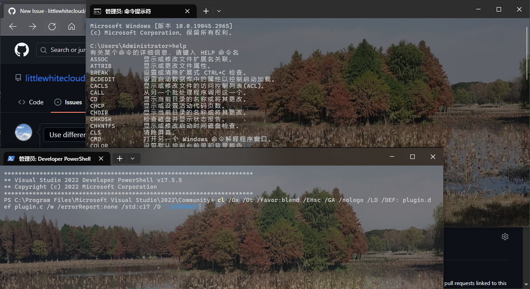530x289 pixels.
Task: Reload the New Issue page
Action: click(x=52, y=27)
